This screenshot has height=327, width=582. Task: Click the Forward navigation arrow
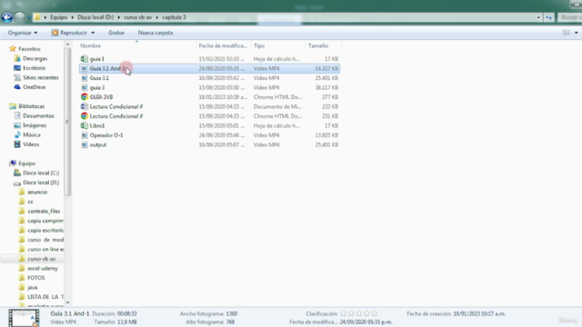[x=19, y=17]
